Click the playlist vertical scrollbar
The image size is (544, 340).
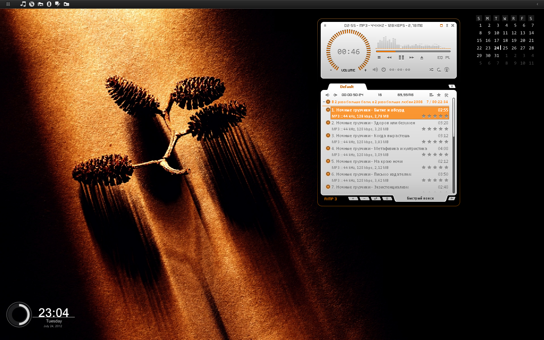pyautogui.click(x=454, y=145)
